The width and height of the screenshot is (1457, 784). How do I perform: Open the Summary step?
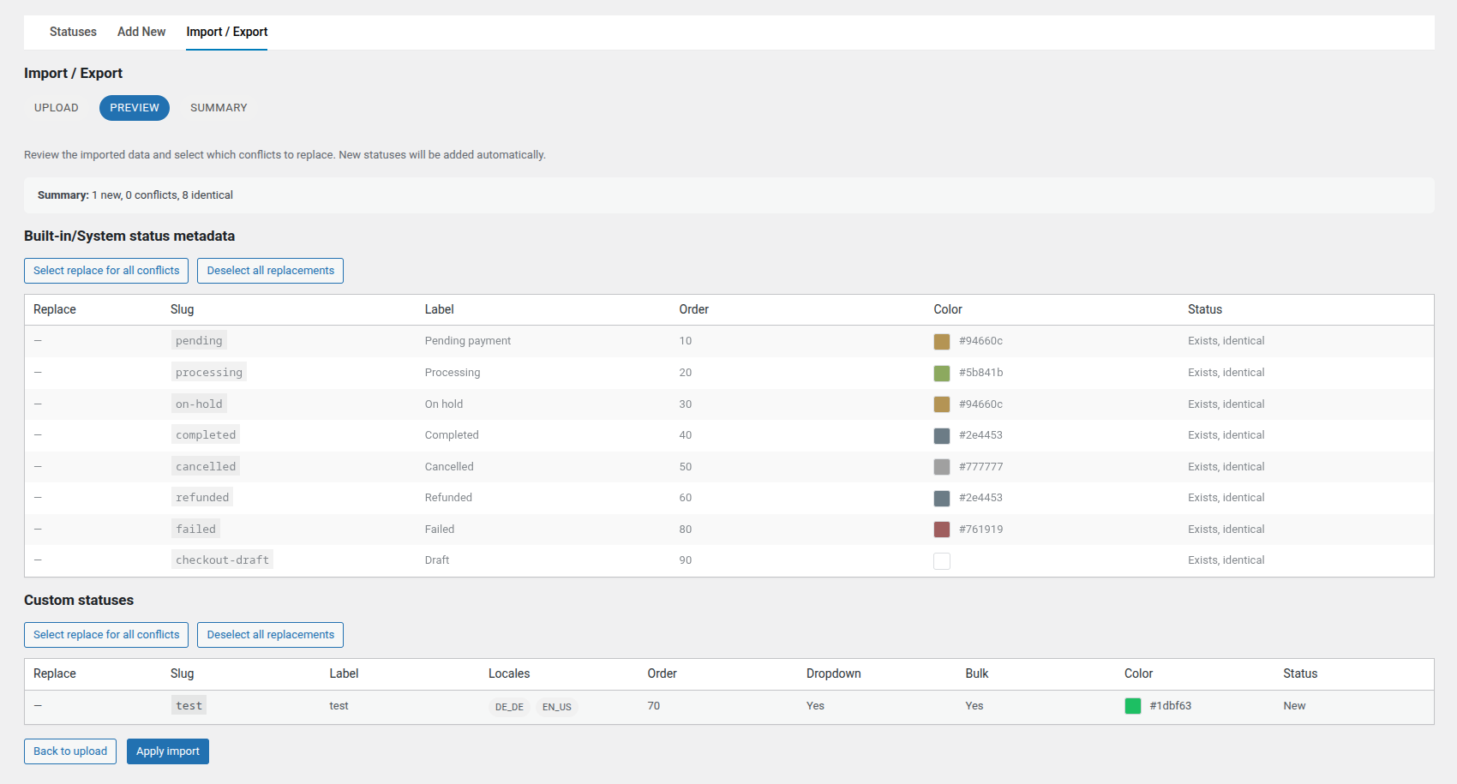[219, 108]
